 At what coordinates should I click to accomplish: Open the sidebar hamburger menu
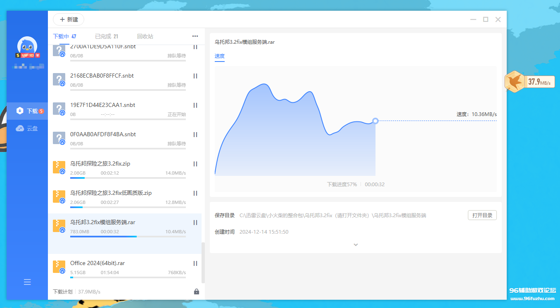pos(27,282)
